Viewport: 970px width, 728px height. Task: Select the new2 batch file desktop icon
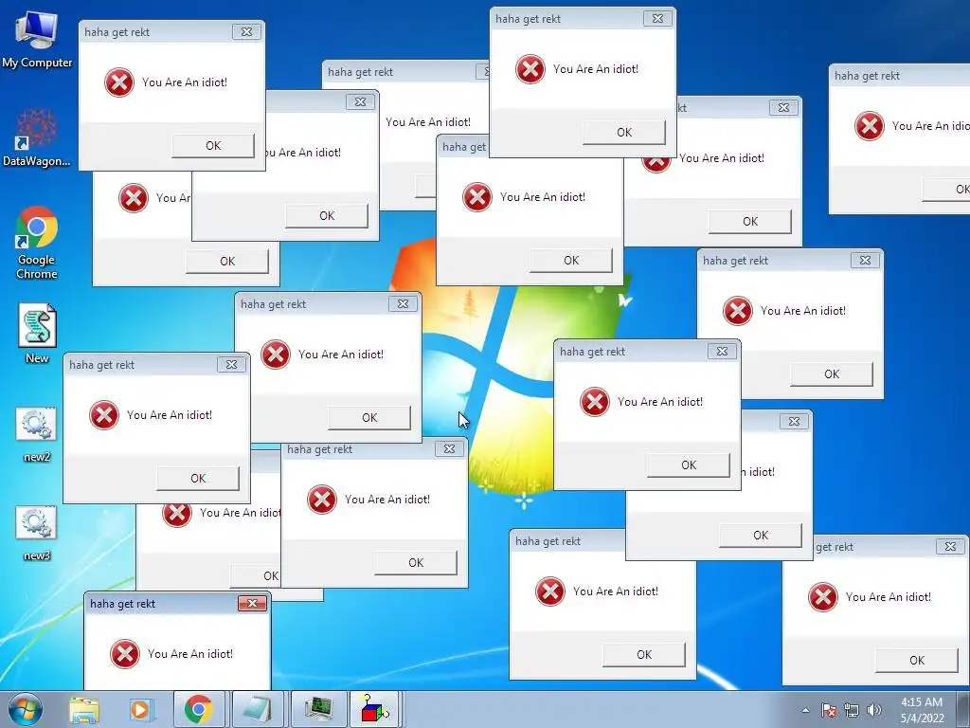37,434
